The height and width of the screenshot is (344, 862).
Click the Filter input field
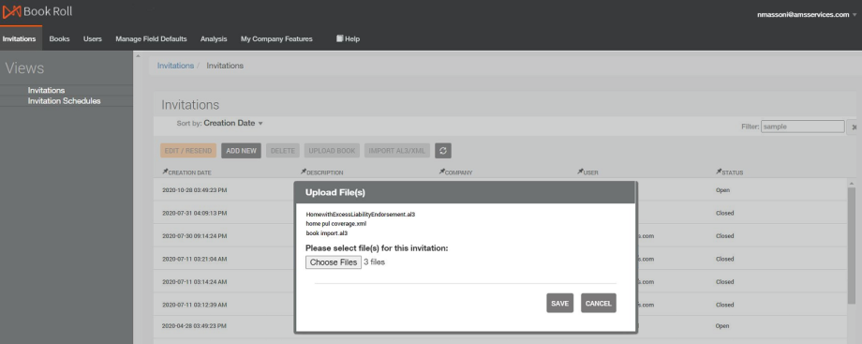point(803,127)
